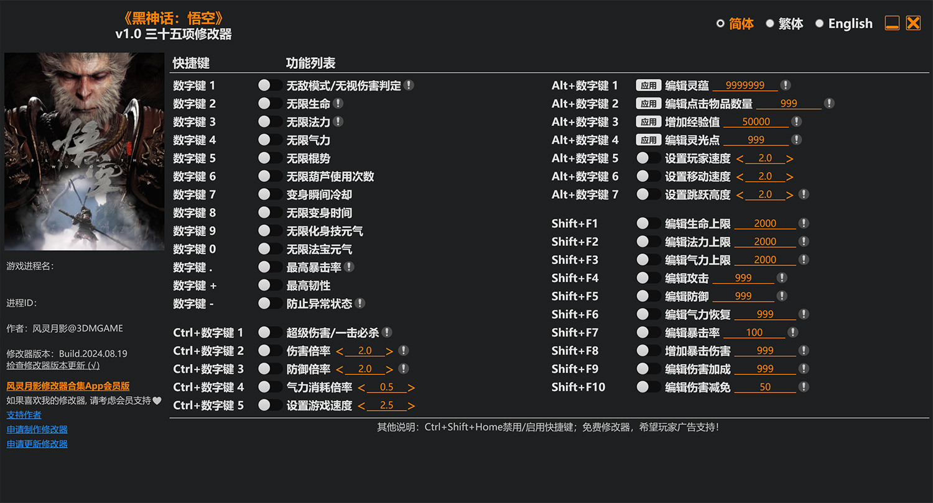The height and width of the screenshot is (503, 933).
Task: Select 简体 language option
Action: [735, 24]
